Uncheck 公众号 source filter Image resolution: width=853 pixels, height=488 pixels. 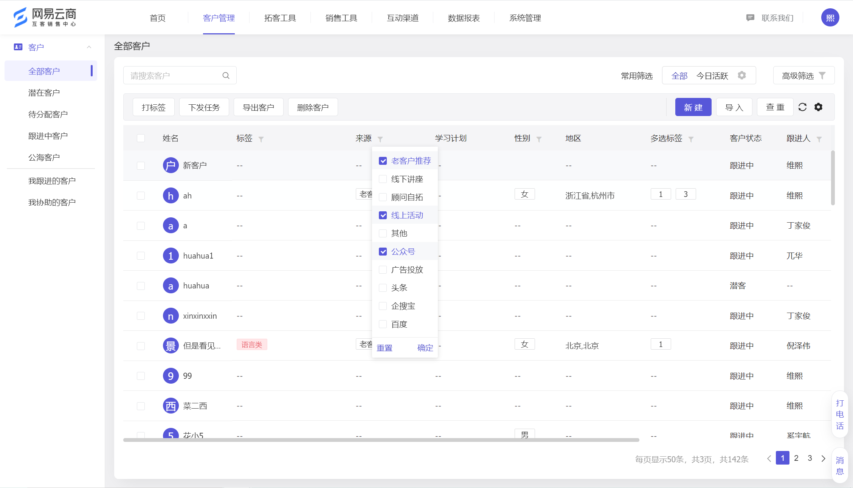pos(383,251)
